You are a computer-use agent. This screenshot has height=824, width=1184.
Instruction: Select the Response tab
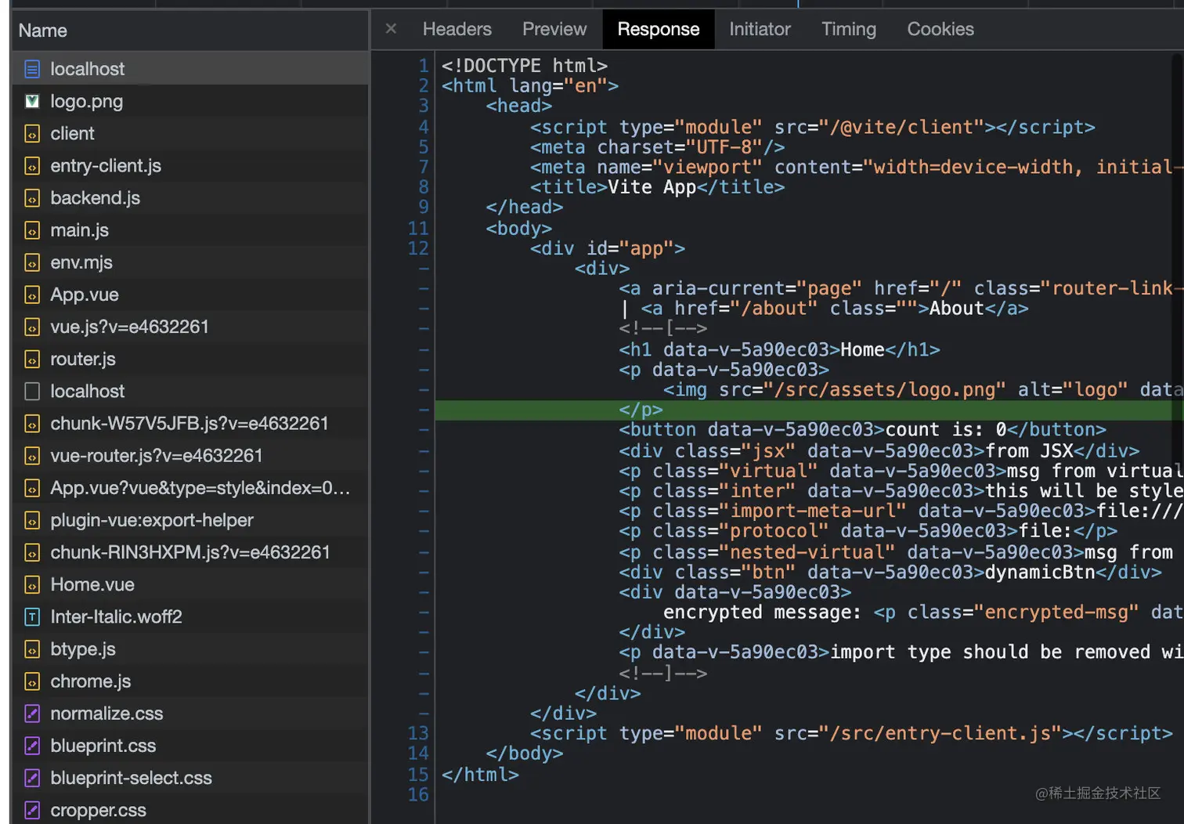click(x=659, y=29)
